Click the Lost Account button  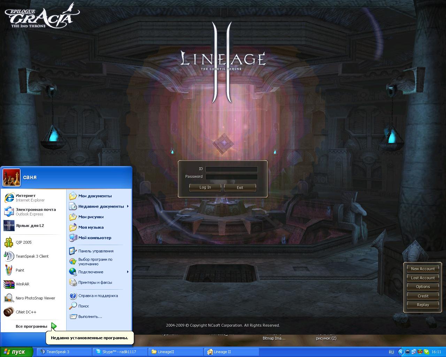click(x=423, y=278)
